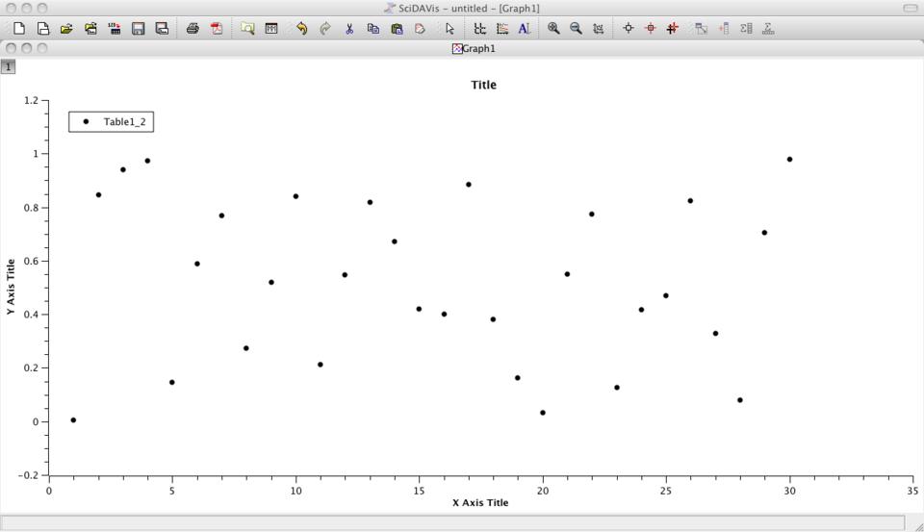Export graph to PDF icon
Viewport: 924px width, 532px height.
tap(217, 29)
